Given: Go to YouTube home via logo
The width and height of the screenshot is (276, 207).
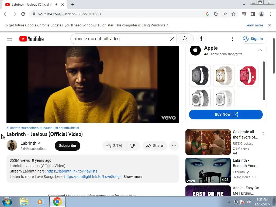Looking at the screenshot, I should pos(32,39).
